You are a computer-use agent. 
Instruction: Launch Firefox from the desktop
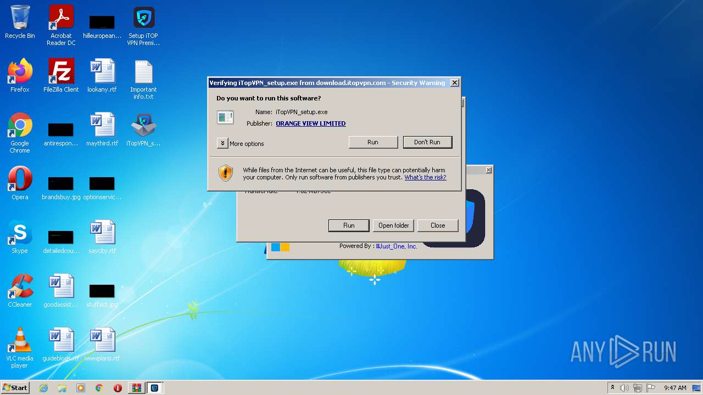(x=20, y=76)
